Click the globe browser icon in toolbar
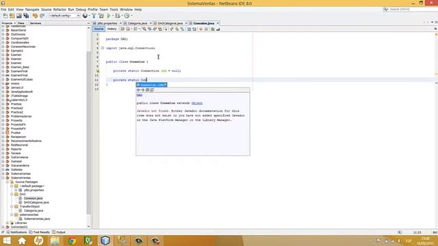The height and width of the screenshot is (246, 438). point(85,16)
